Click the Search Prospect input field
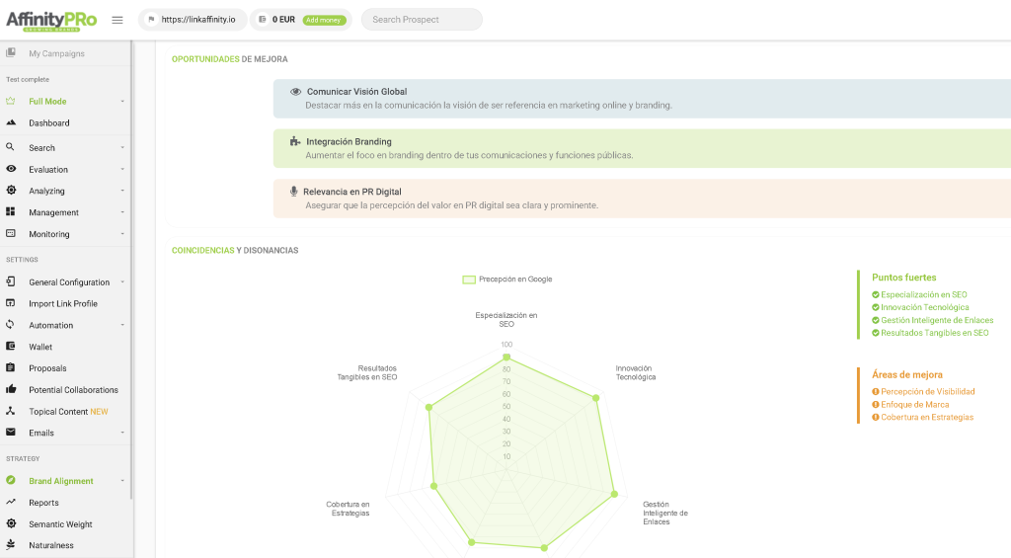The image size is (1011, 558). (x=422, y=20)
